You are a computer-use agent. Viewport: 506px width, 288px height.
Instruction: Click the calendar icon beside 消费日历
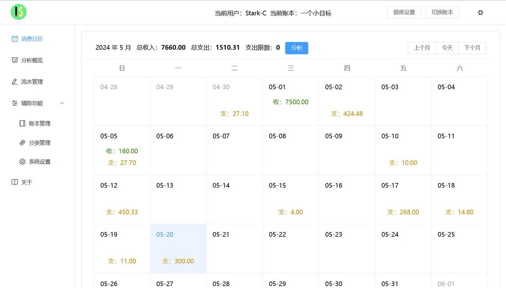(15, 39)
